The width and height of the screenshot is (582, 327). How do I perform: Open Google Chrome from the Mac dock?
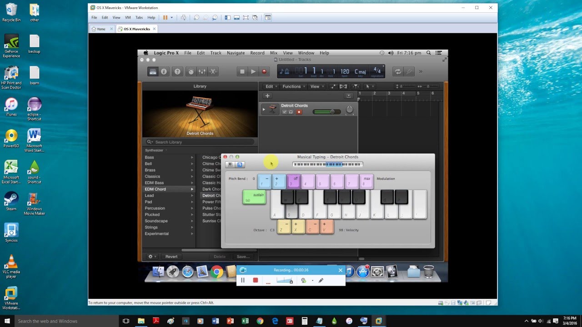pos(217,272)
